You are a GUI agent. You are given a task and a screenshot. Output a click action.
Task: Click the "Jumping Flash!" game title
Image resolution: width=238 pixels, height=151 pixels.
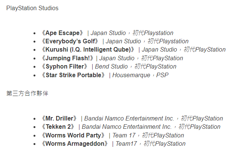pyautogui.click(x=69, y=58)
